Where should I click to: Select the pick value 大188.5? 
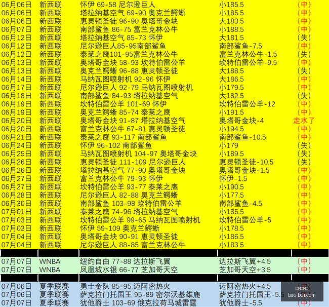pyautogui.click(x=231, y=71)
